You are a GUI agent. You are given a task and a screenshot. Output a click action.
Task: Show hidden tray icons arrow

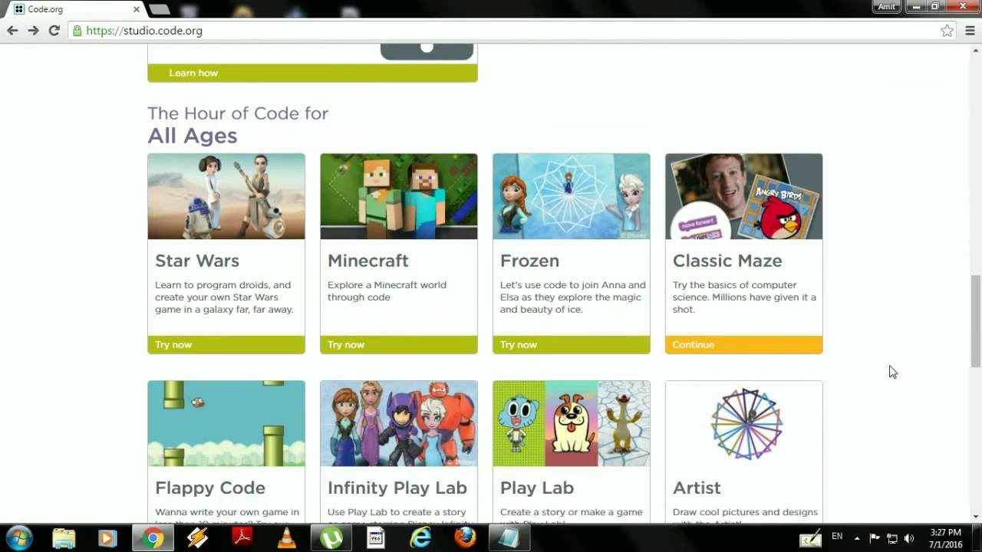coord(857,538)
